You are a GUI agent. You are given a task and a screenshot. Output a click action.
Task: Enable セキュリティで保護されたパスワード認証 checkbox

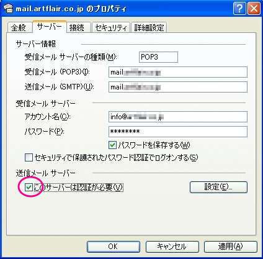click(29, 158)
